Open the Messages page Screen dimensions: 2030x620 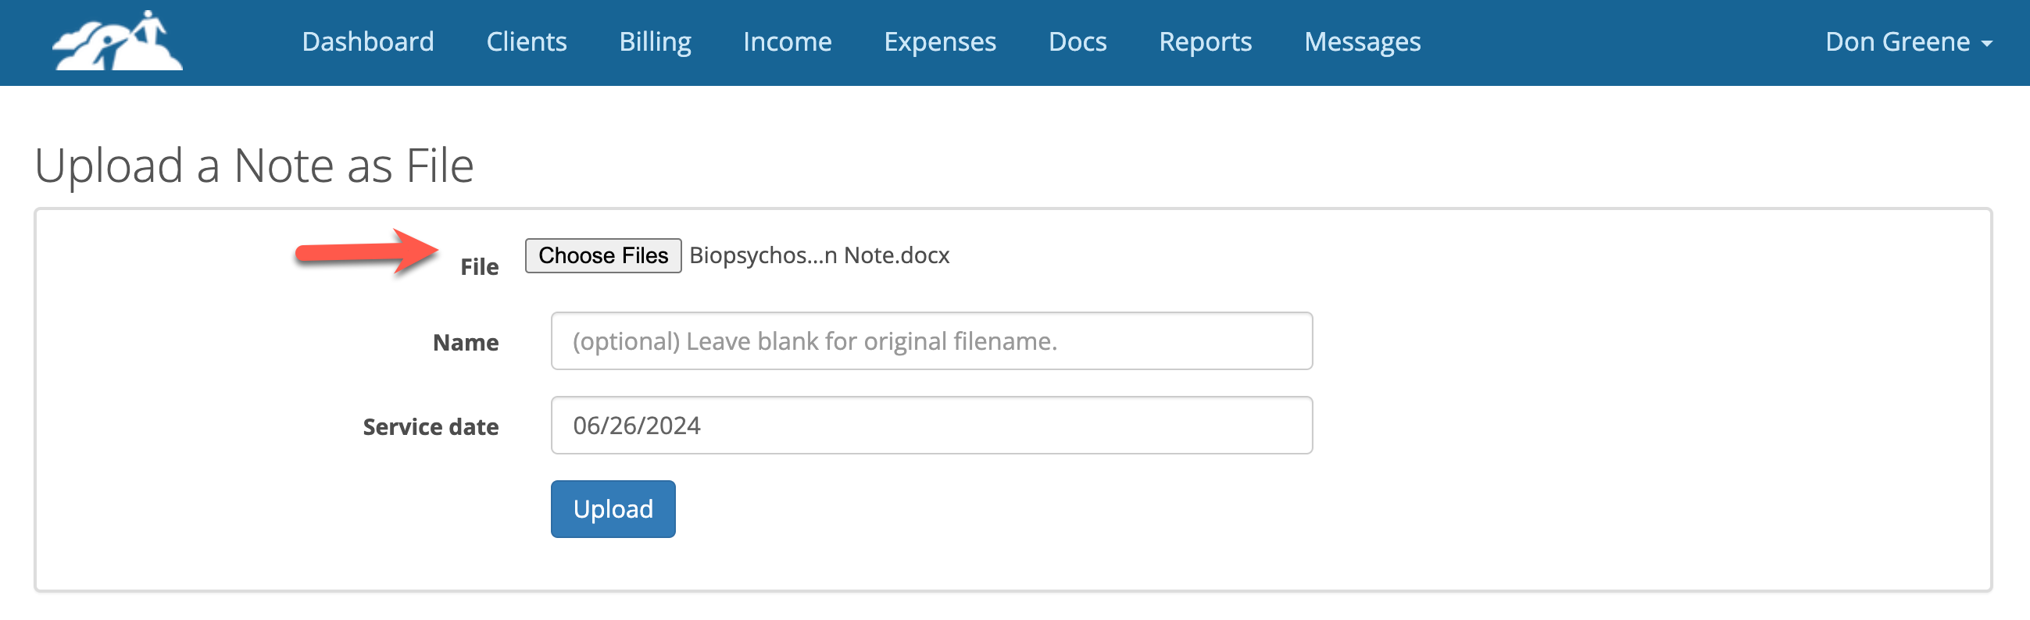click(1362, 41)
